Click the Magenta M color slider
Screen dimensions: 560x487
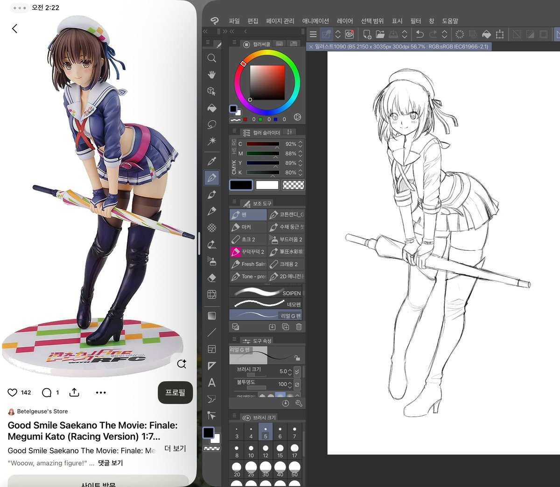[263, 153]
